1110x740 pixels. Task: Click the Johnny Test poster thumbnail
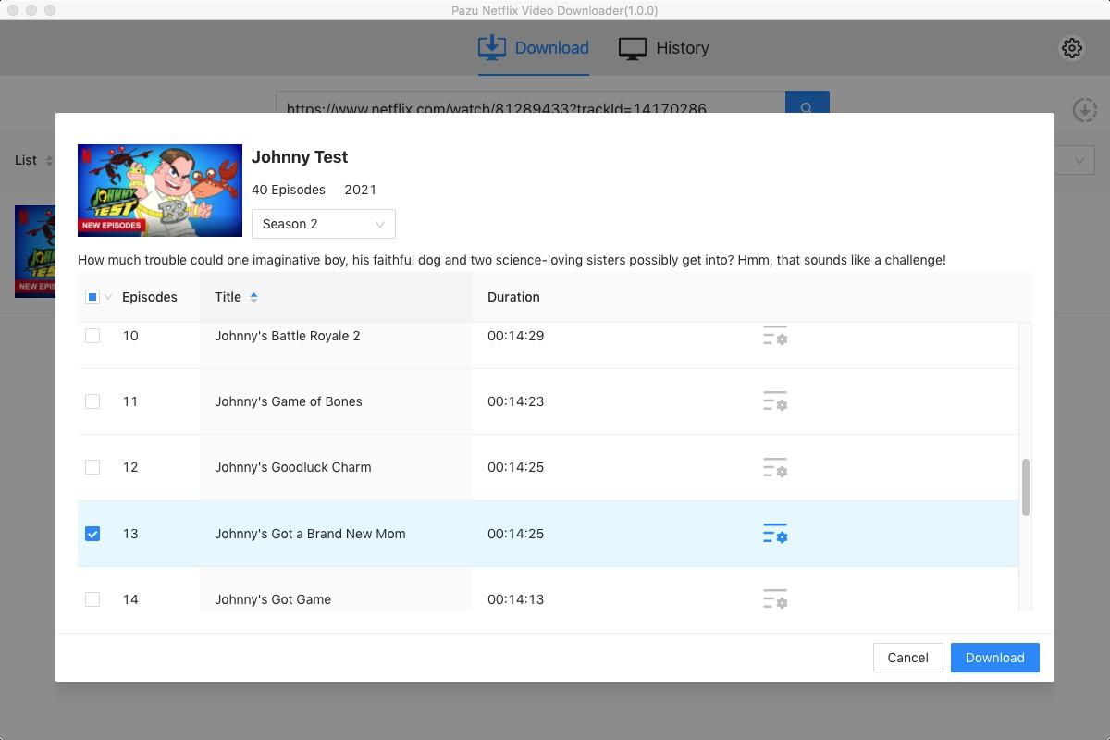pyautogui.click(x=160, y=191)
